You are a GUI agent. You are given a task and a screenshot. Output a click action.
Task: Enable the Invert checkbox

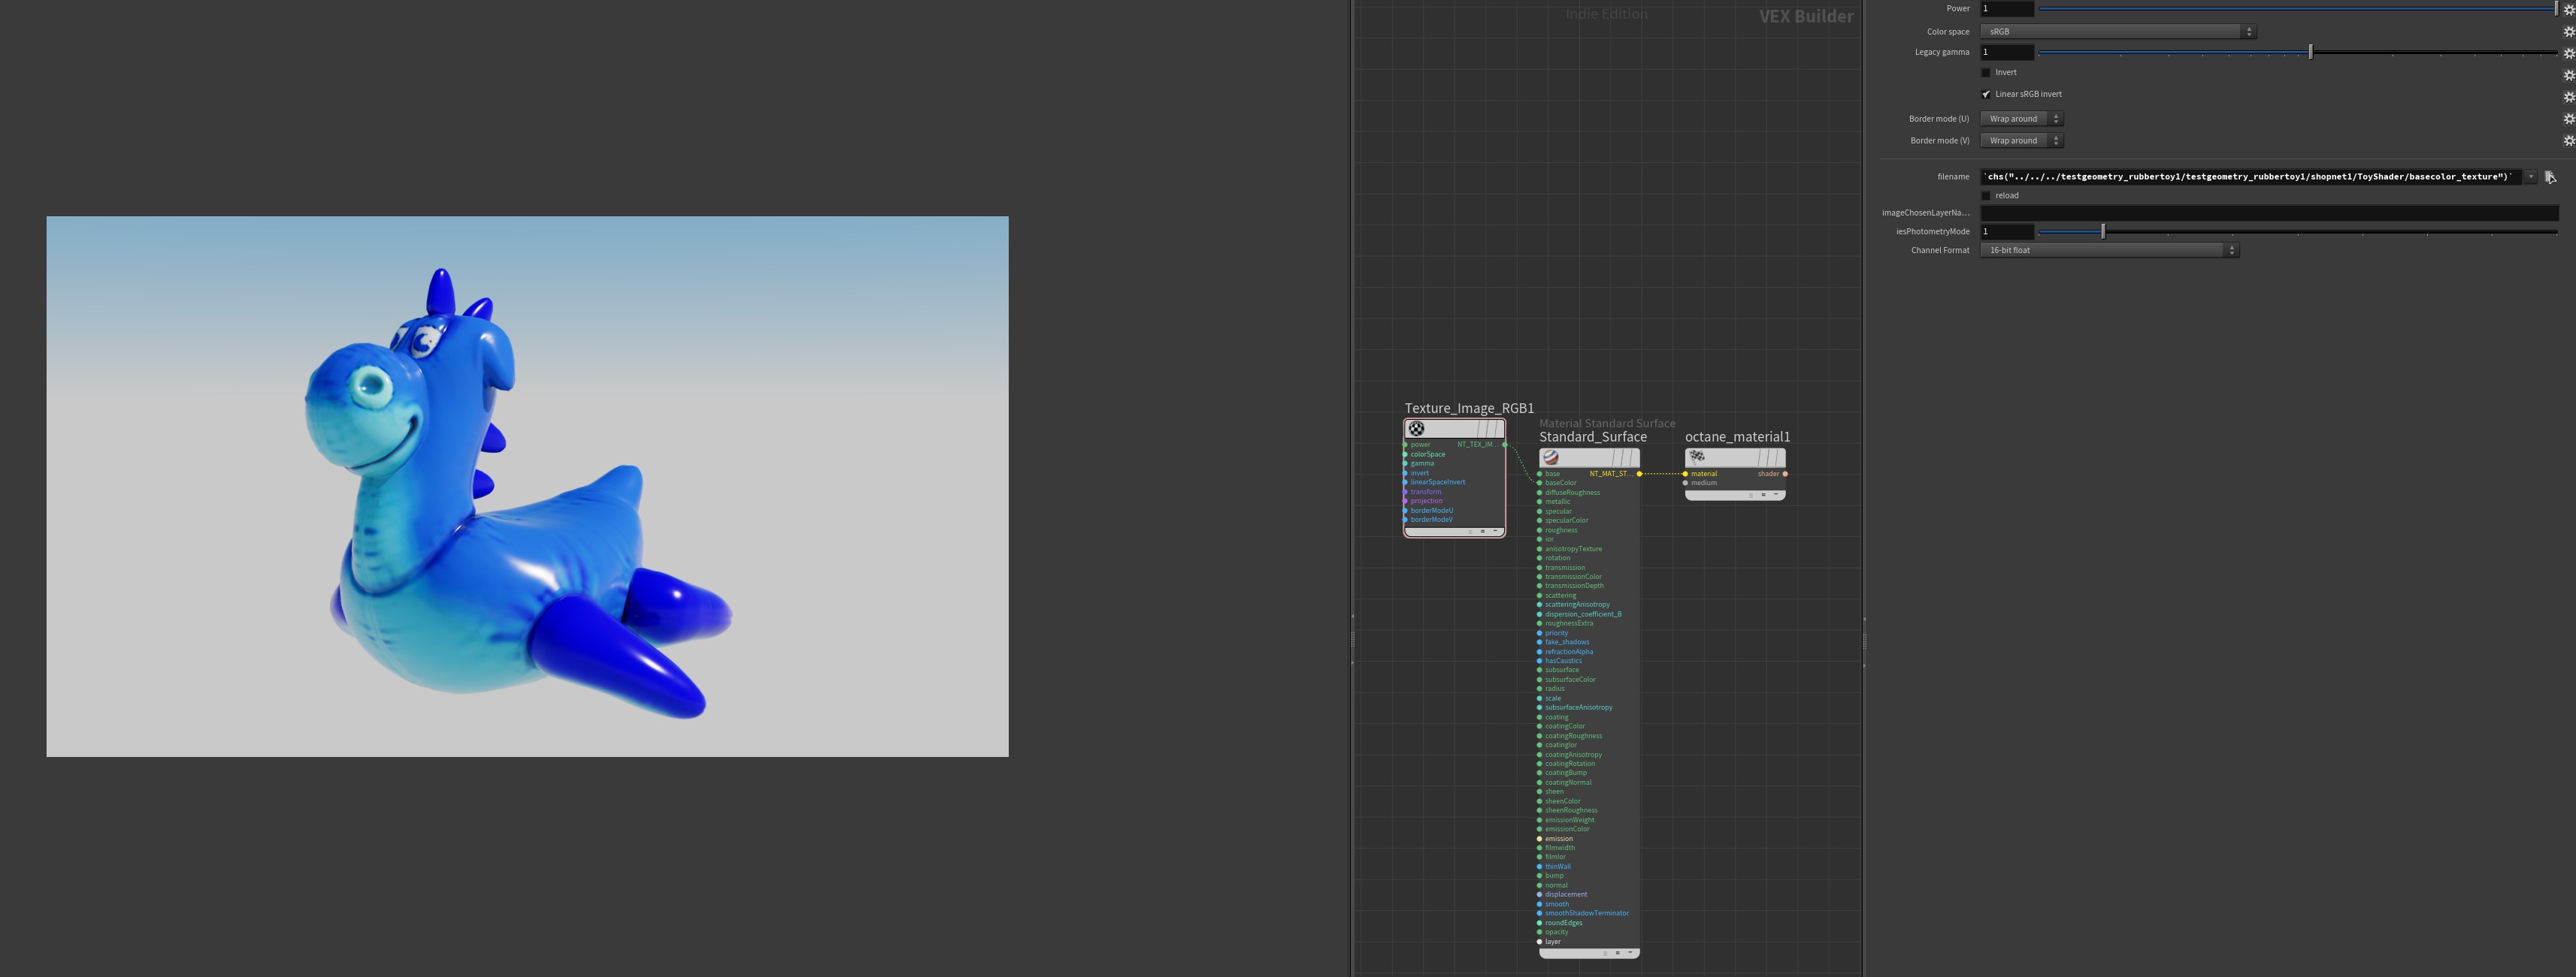[x=1986, y=73]
